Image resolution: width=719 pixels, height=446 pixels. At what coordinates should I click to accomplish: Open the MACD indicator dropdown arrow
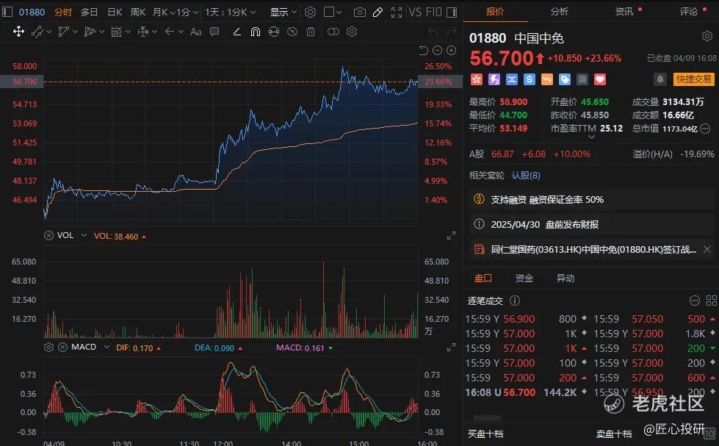(106, 348)
